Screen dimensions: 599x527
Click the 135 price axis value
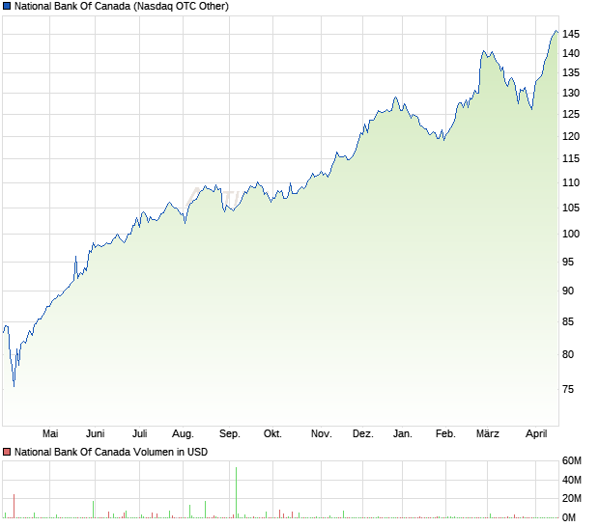coord(571,72)
